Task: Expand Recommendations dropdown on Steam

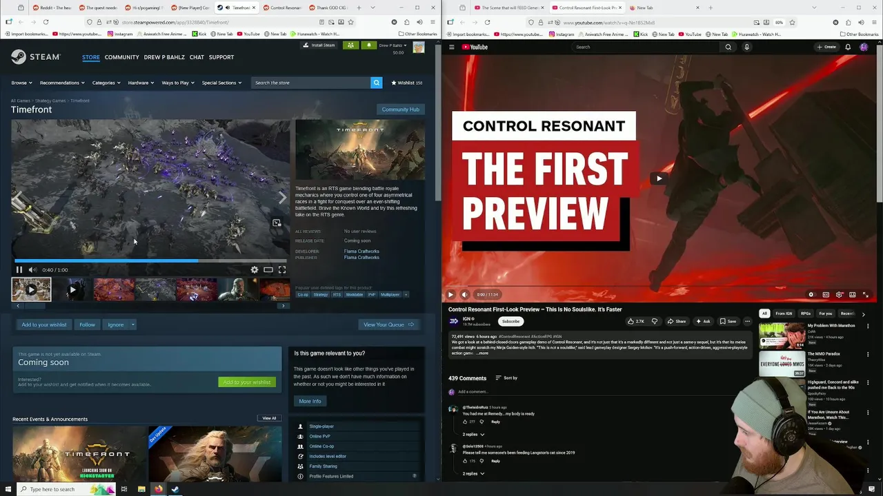Action: click(62, 83)
